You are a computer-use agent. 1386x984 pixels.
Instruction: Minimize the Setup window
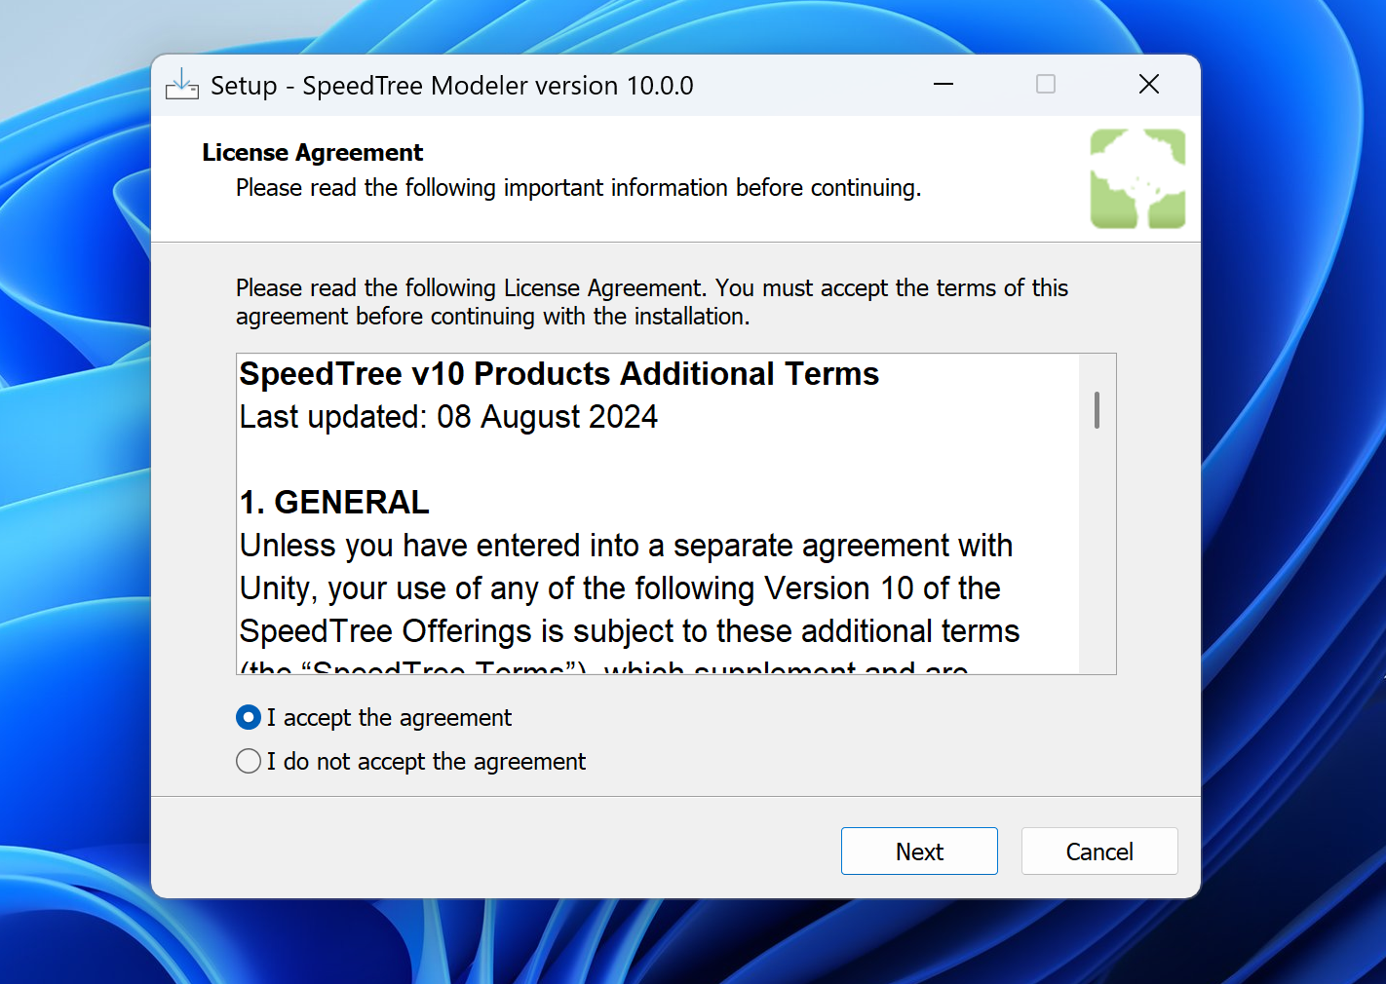click(943, 85)
